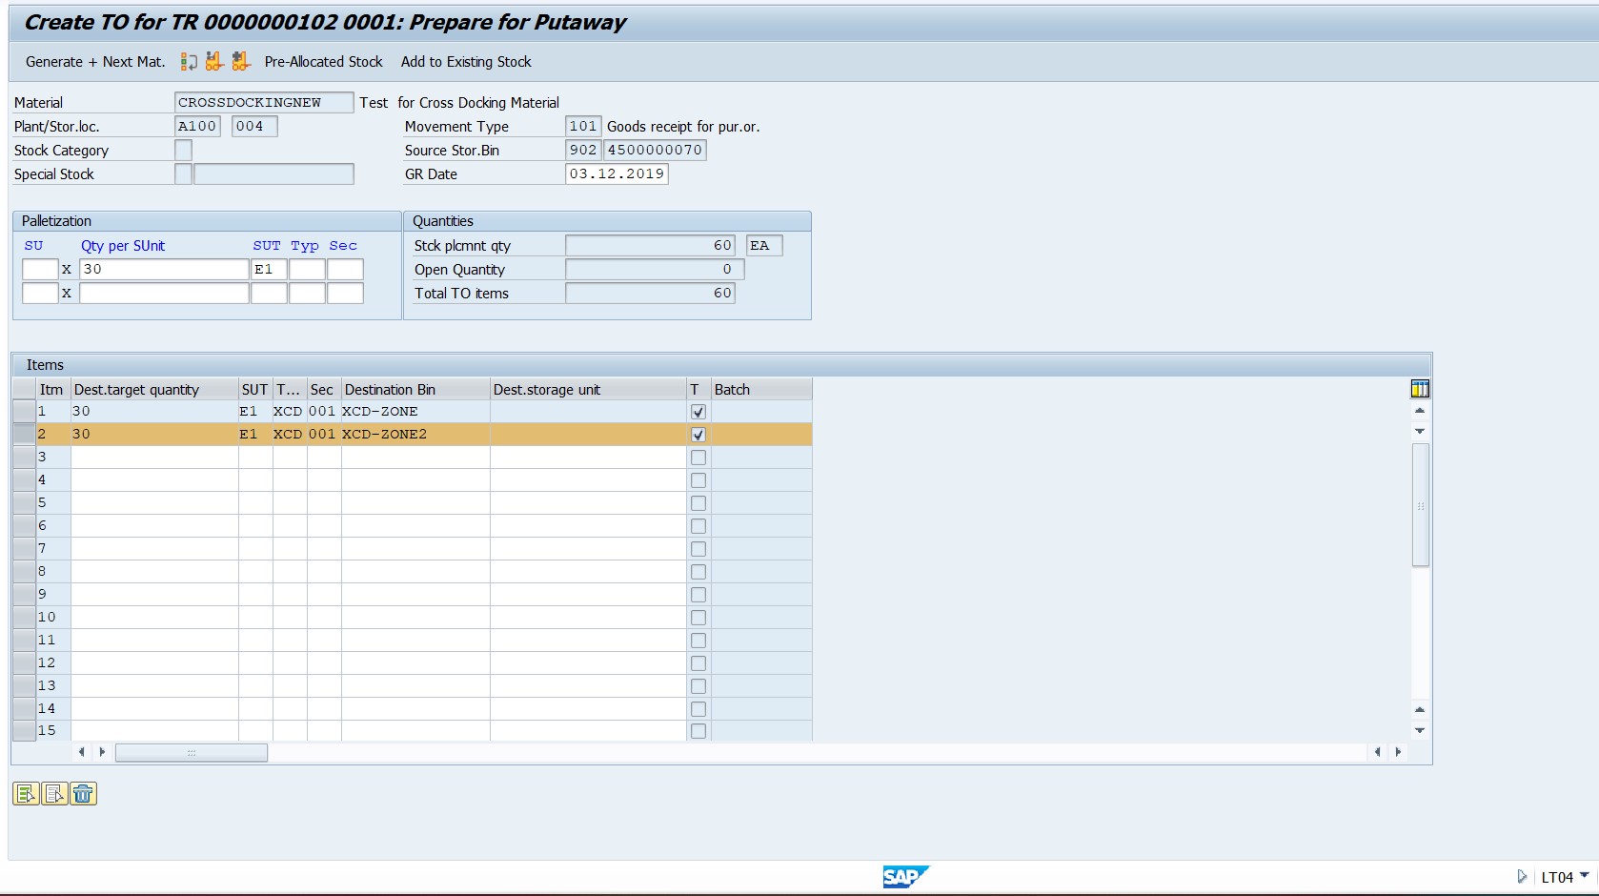This screenshot has width=1599, height=896.
Task: Check the T checkbox in row 5
Action: 698,503
